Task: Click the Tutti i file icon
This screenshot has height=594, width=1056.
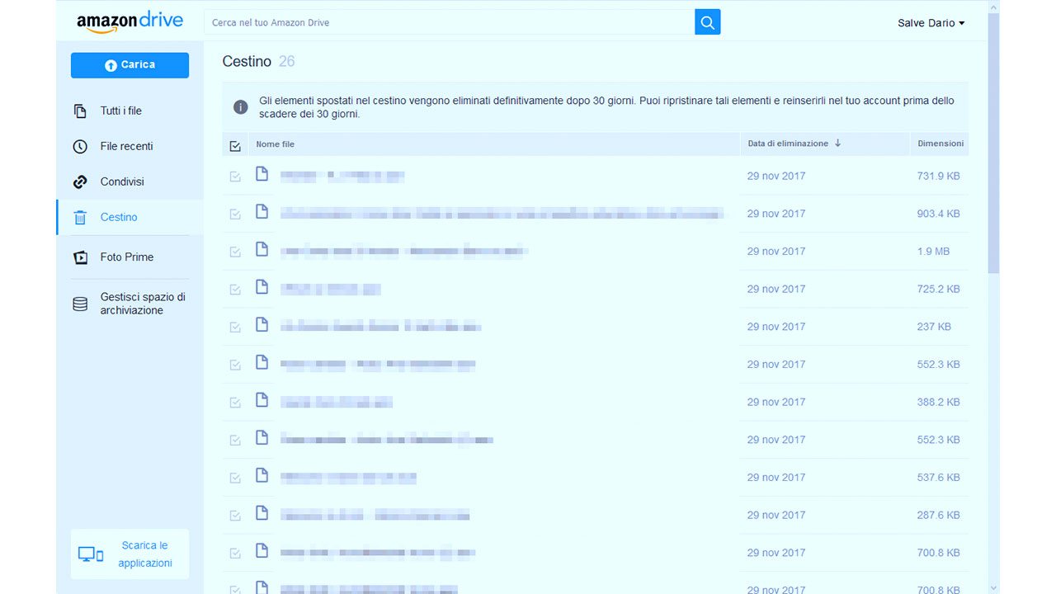Action: tap(80, 111)
